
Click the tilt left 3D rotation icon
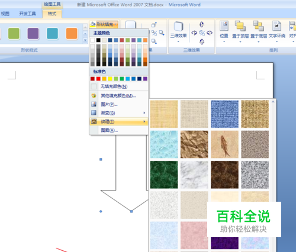[194, 33]
